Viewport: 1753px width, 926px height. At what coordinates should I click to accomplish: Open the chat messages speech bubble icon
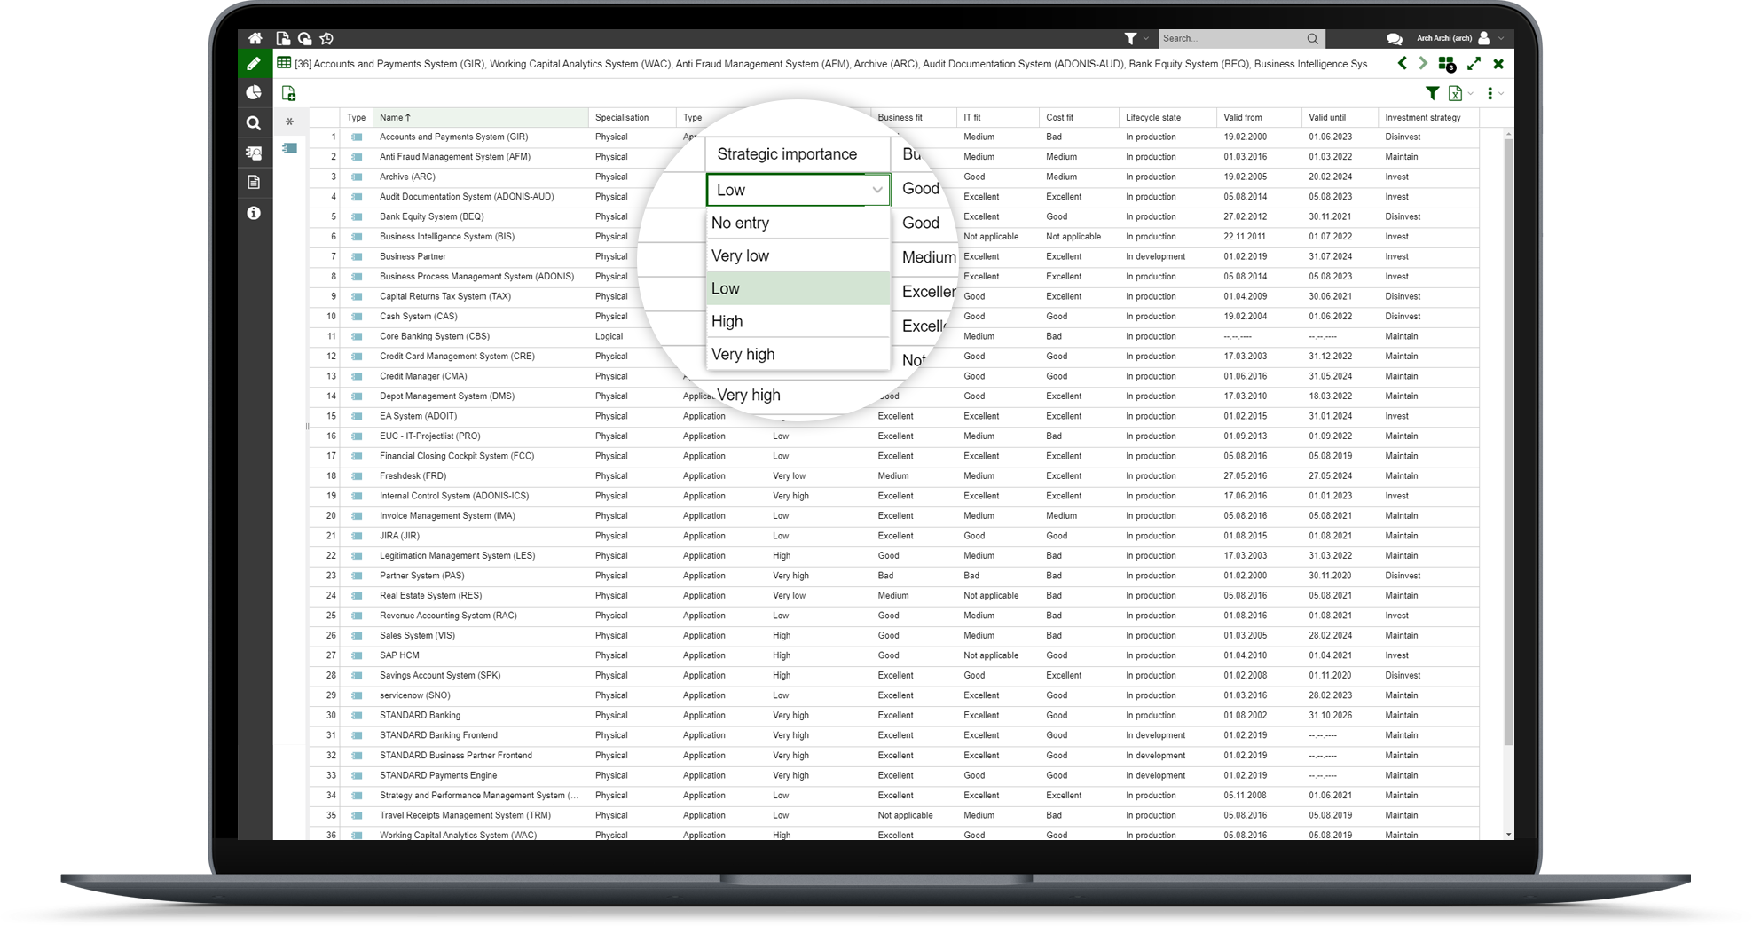coord(1394,38)
